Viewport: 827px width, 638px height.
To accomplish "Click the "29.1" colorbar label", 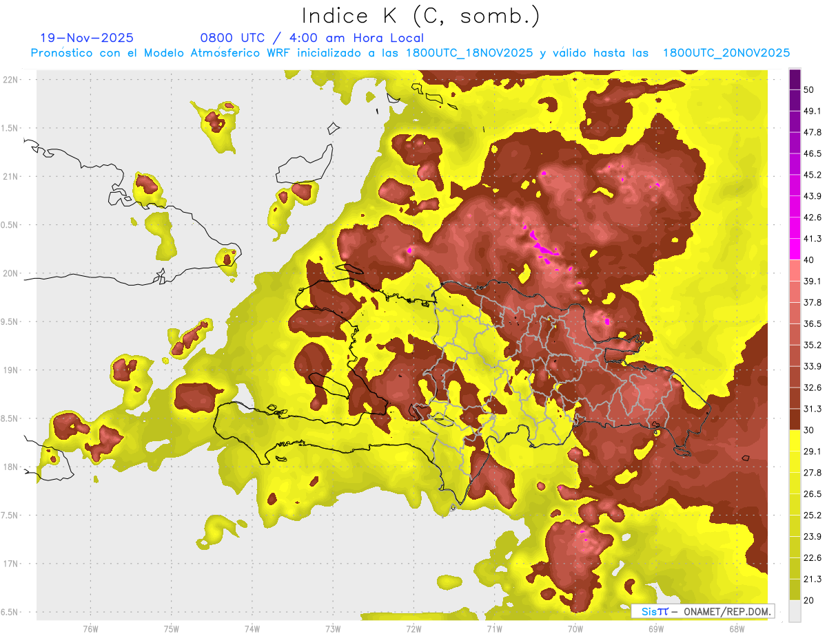I will [813, 451].
